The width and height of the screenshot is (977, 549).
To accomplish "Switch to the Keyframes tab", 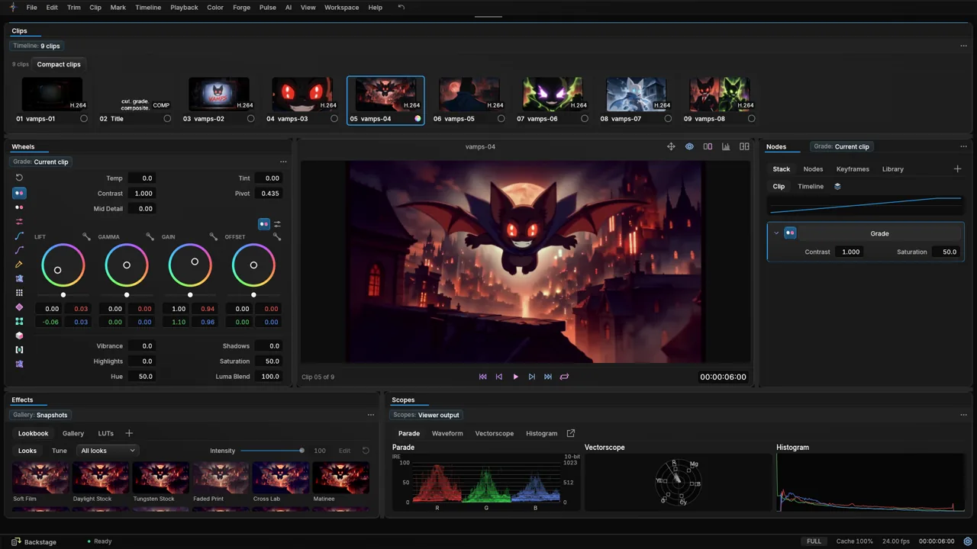I will click(x=853, y=169).
